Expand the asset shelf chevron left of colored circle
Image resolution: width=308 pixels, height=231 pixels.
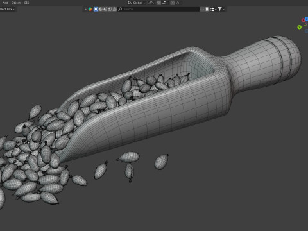coord(86,9)
